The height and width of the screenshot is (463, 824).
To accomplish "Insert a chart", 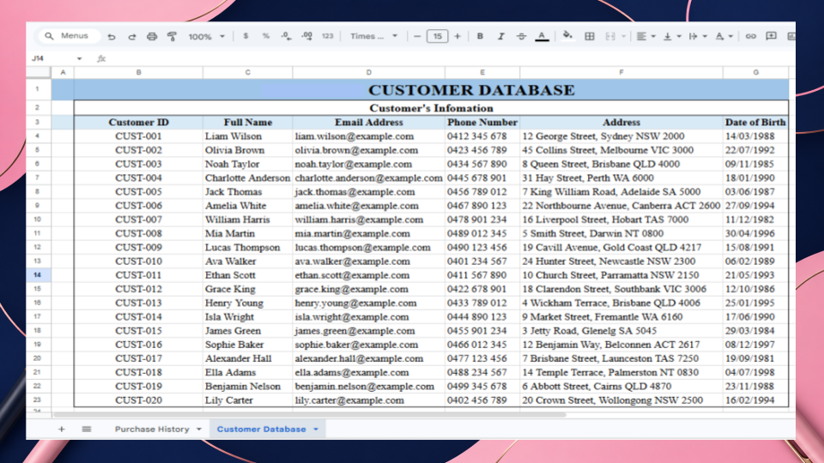I will (791, 36).
